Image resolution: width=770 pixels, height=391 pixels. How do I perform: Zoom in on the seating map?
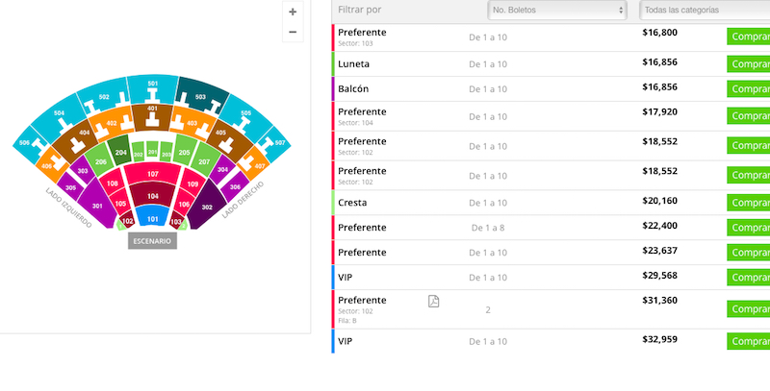click(293, 12)
